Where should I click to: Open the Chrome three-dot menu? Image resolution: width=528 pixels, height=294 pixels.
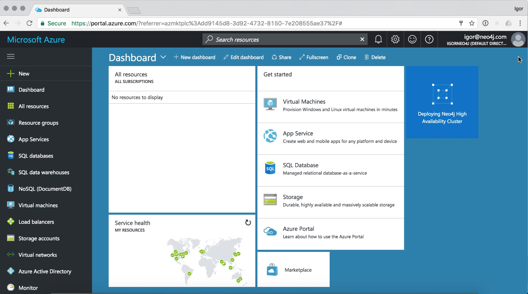click(520, 23)
